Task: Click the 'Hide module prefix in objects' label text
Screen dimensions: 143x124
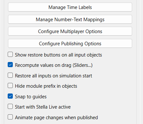Action: click(46, 86)
